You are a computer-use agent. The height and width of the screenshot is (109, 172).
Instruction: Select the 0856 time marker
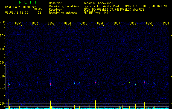click(x=100, y=23)
